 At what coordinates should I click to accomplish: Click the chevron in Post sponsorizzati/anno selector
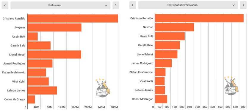pos(234,5)
